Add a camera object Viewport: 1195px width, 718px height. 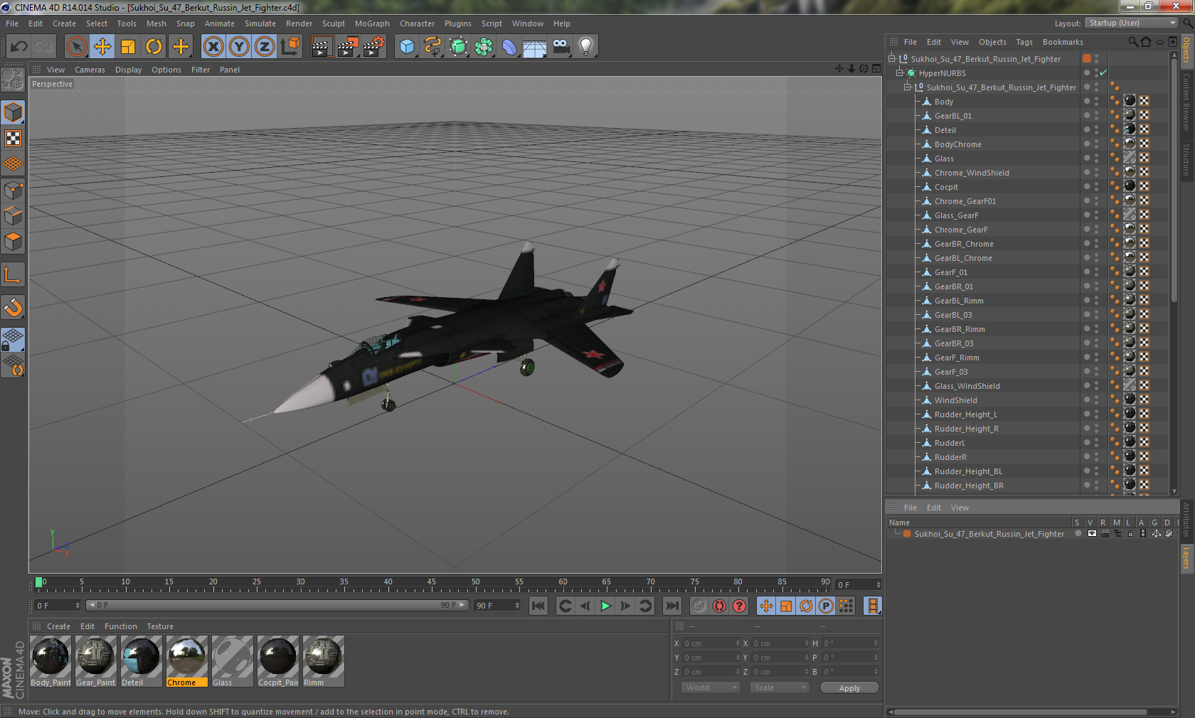561,47
